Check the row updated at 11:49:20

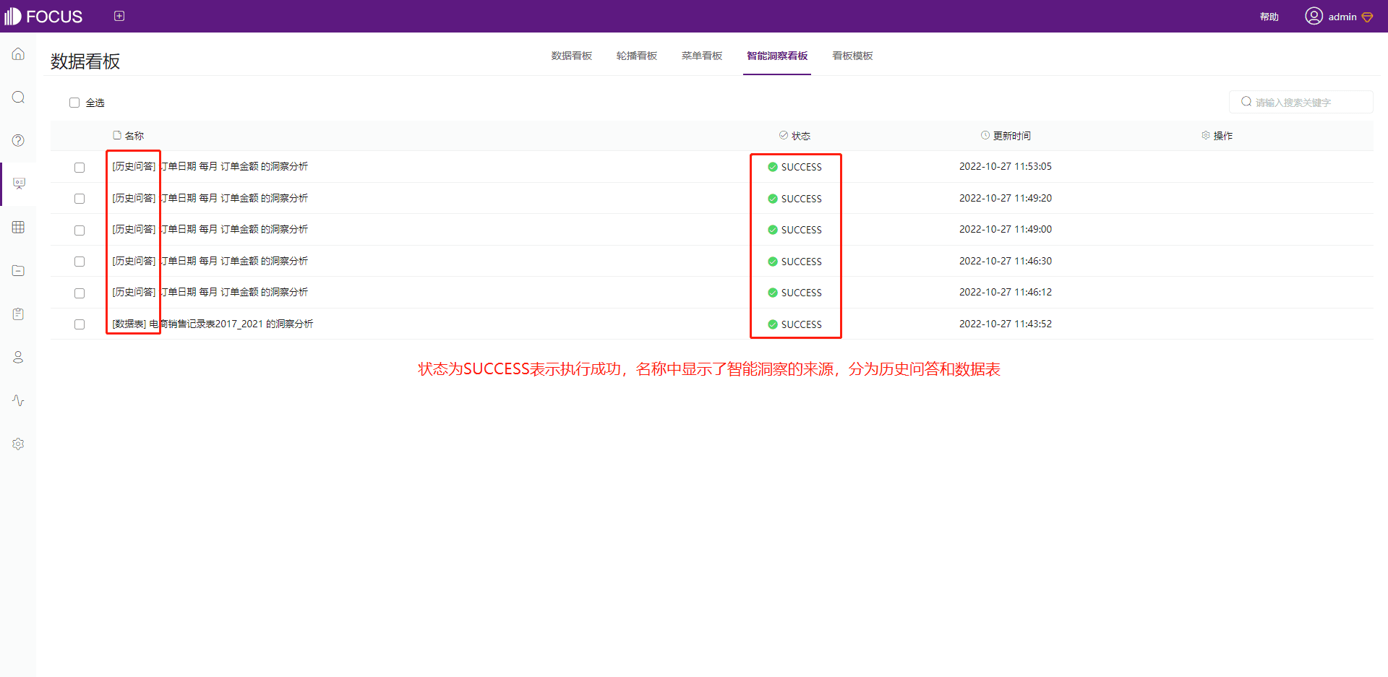[x=80, y=199]
